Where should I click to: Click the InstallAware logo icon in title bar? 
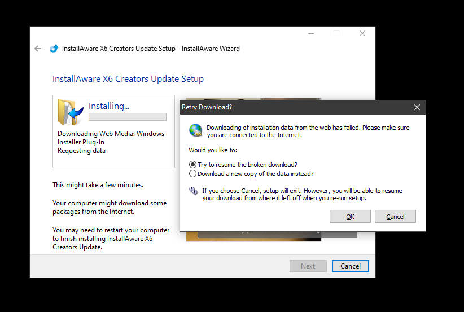(54, 49)
